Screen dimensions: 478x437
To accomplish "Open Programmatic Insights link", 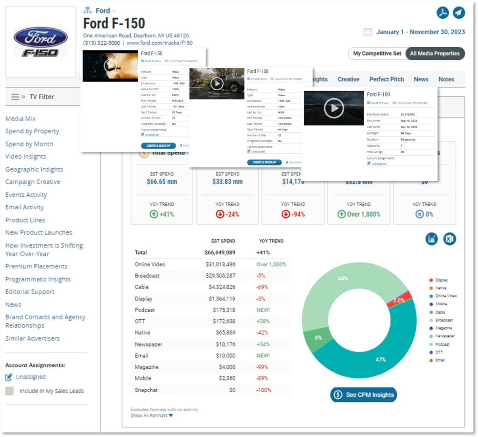I will click(x=38, y=279).
